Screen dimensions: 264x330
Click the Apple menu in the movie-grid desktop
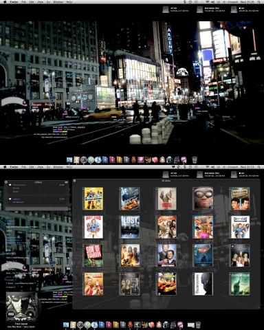coord(5,167)
